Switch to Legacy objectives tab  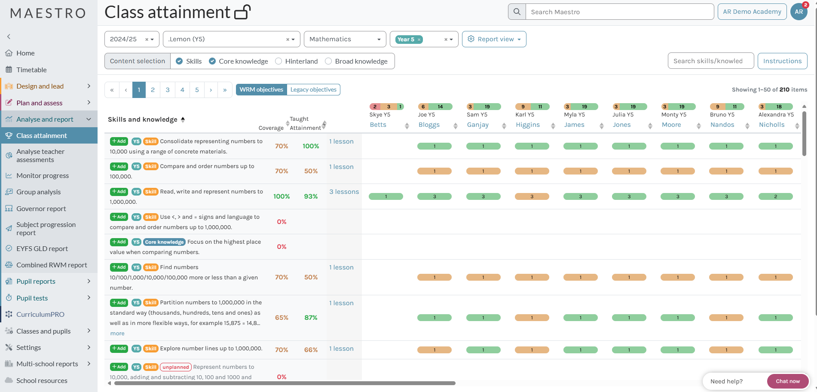point(313,89)
